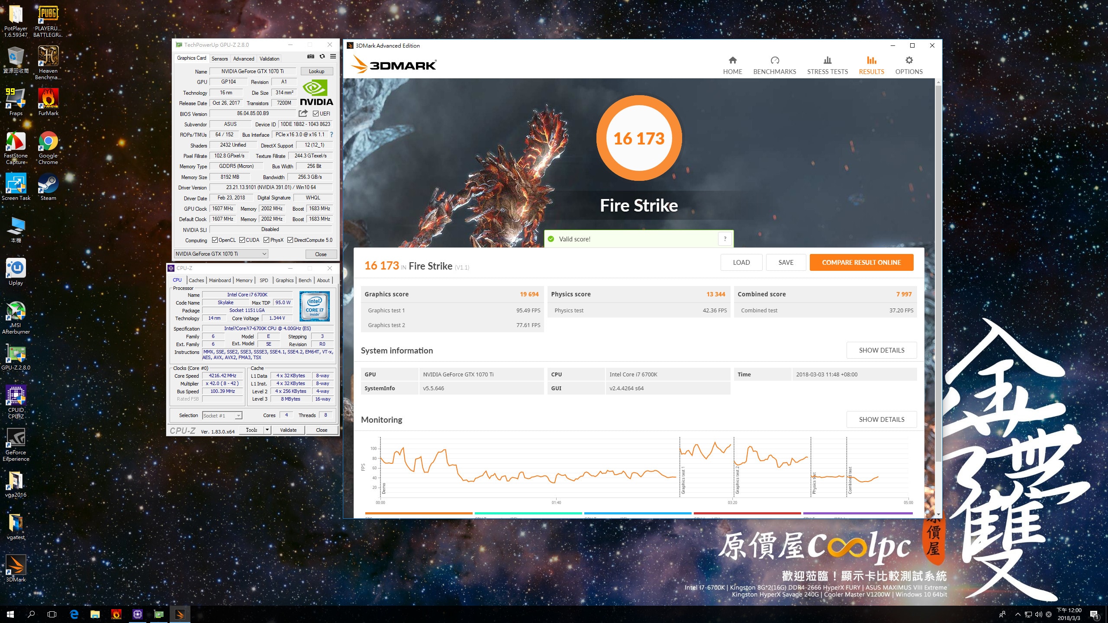Take GPU-Z screenshot via camera icon

pyautogui.click(x=311, y=57)
